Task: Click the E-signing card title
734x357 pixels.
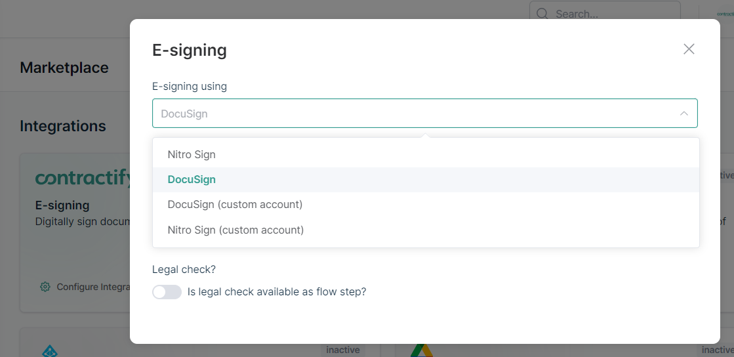Action: coord(62,205)
